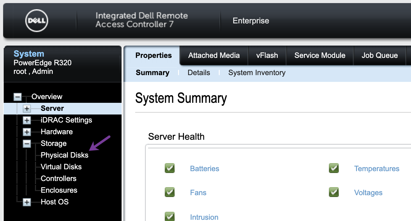Image resolution: width=411 pixels, height=221 pixels.
Task: Collapse the Storage tree node
Action: tap(27, 144)
